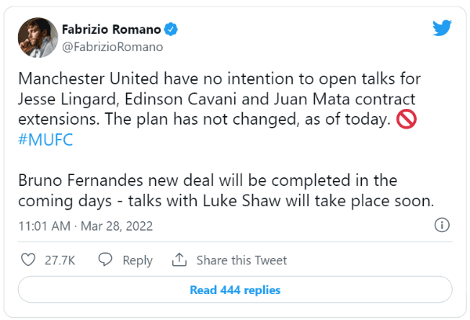The image size is (470, 320).
Task: Select Share this Tweet
Action: point(241,260)
